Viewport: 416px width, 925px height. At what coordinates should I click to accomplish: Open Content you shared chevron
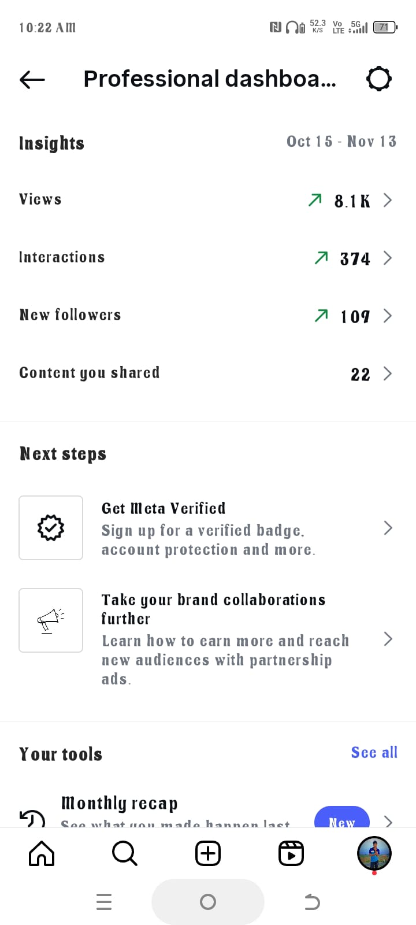click(x=388, y=373)
